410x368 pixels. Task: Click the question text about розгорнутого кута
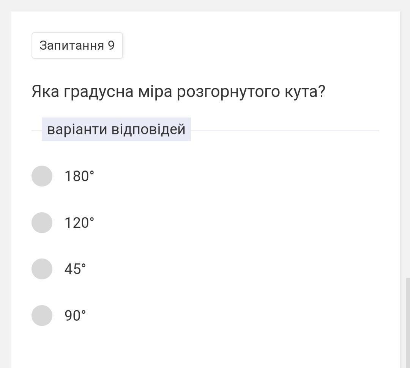[178, 92]
